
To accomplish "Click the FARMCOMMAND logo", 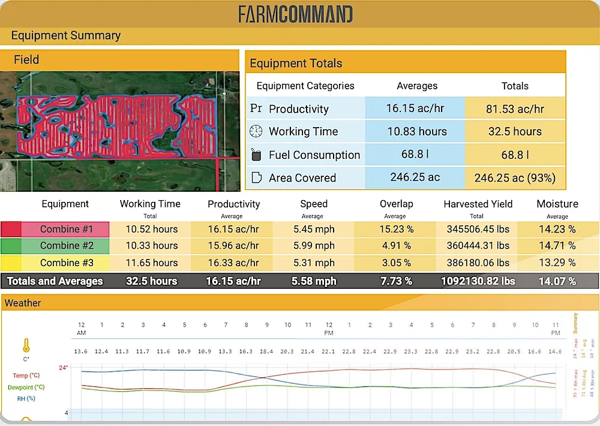I will click(x=295, y=14).
